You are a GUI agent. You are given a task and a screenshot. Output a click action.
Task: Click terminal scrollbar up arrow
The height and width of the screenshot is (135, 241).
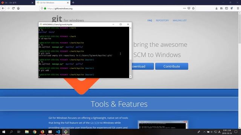(131, 28)
